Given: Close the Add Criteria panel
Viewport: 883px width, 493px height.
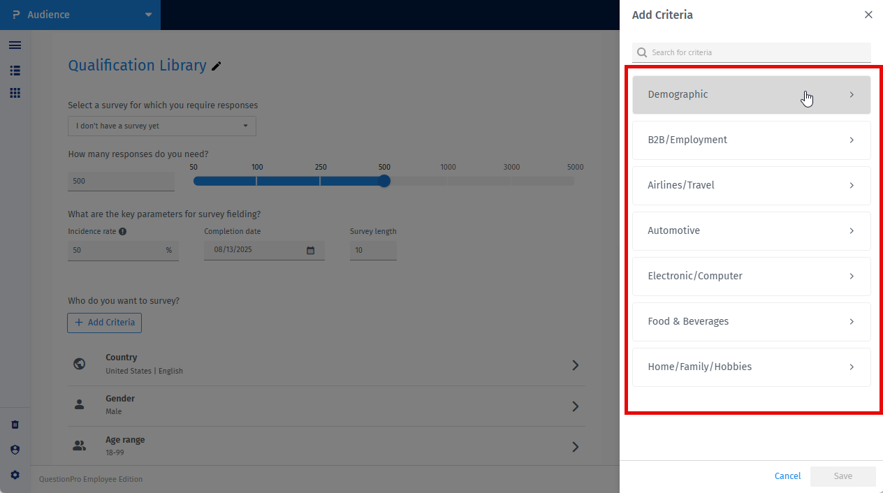Looking at the screenshot, I should (x=868, y=15).
